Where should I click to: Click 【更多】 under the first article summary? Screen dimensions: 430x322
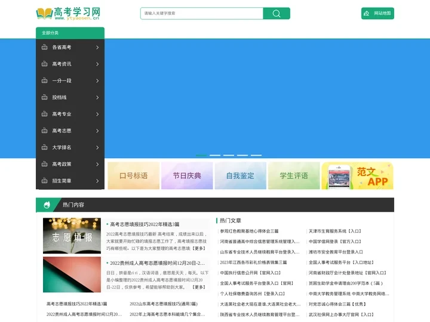pyautogui.click(x=199, y=248)
